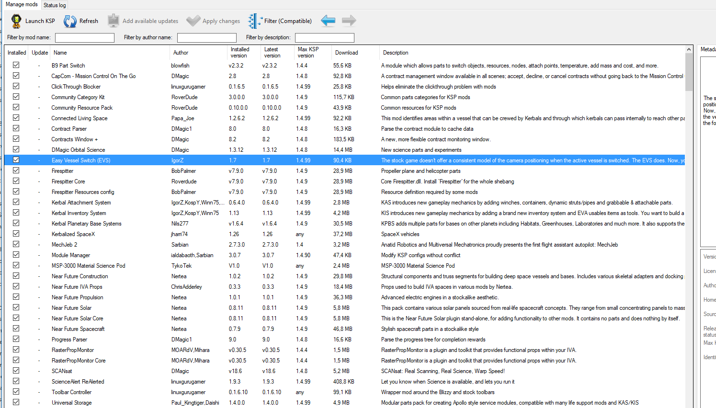
Task: Toggle Kerbalized SpaceX installed checkbox
Action: (16, 234)
